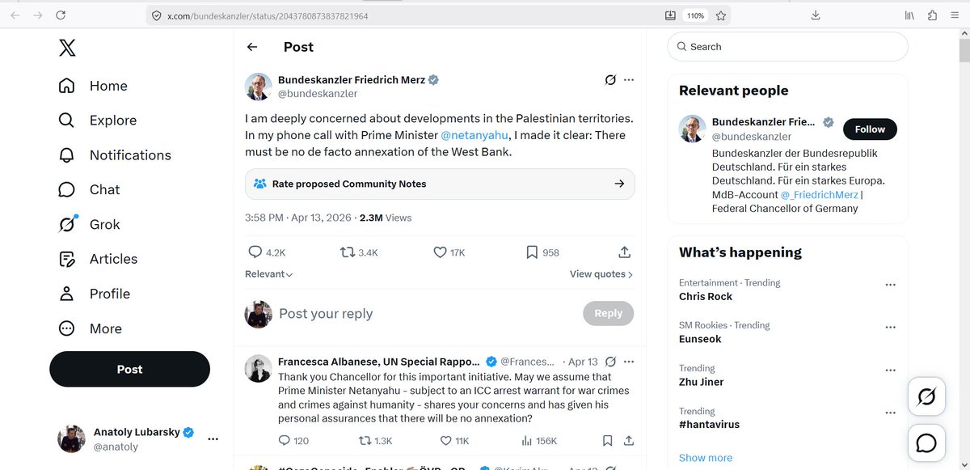This screenshot has width=970, height=470.
Task: Open Grok in the sidebar
Action: coord(89,224)
